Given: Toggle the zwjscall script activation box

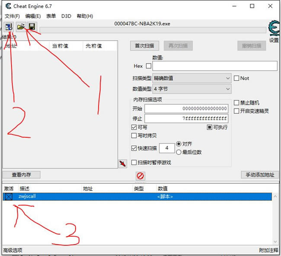Looking at the screenshot, I should click(x=9, y=197).
